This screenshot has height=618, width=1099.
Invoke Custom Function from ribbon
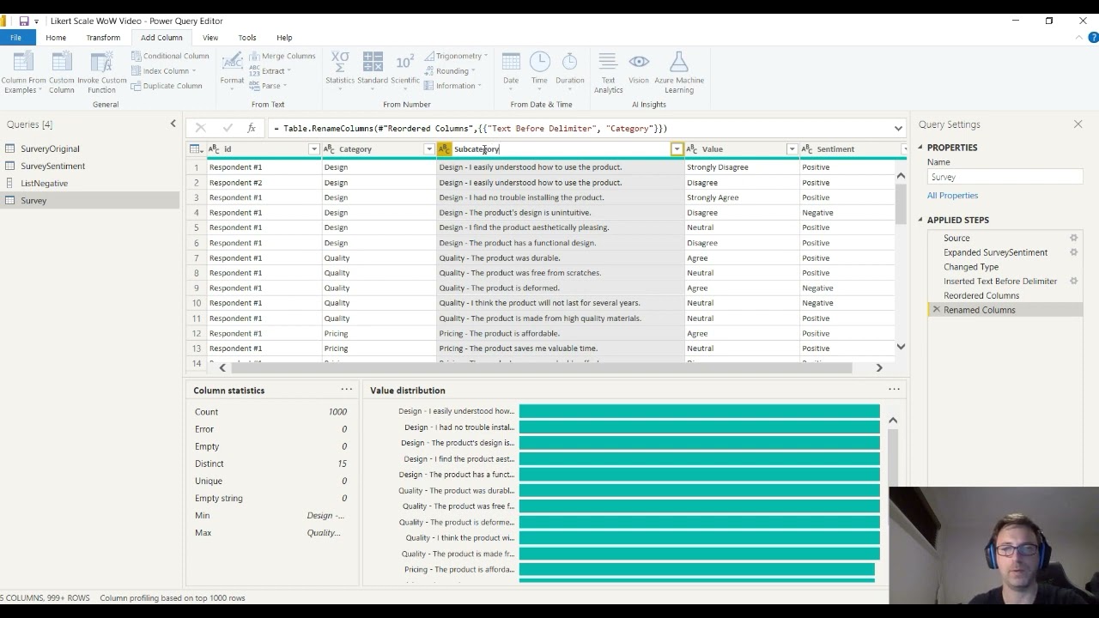[101, 72]
